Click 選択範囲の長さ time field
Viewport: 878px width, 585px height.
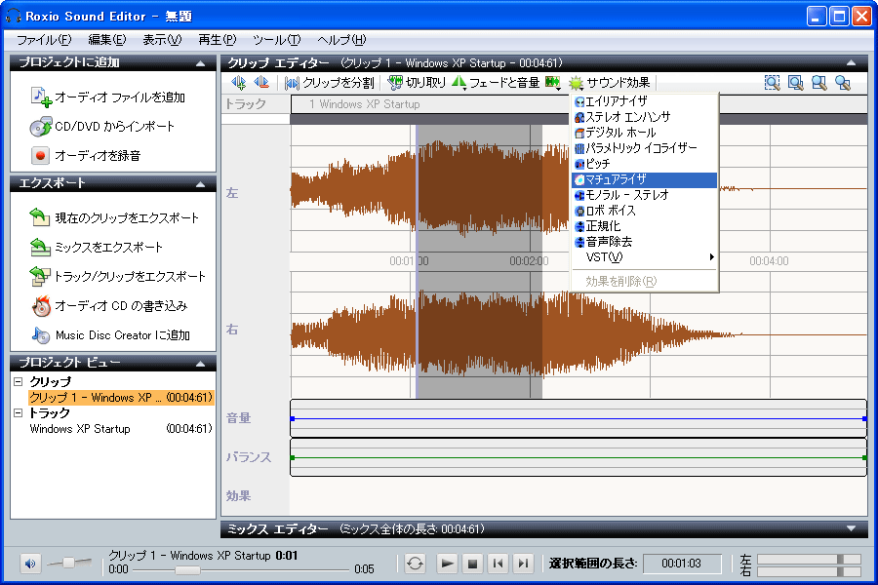(x=682, y=564)
